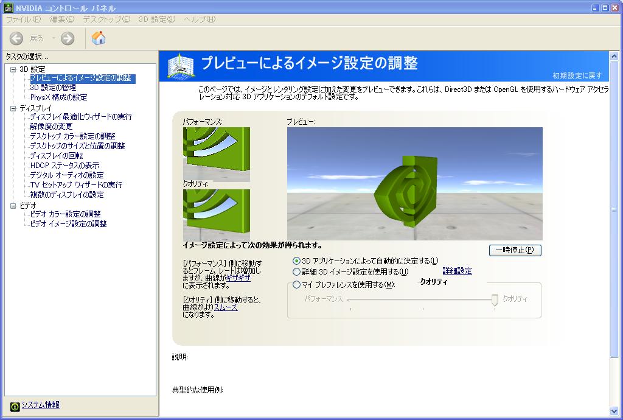Collapse the 3D 設定 tree node
Screen dimensions: 623x420
point(13,69)
